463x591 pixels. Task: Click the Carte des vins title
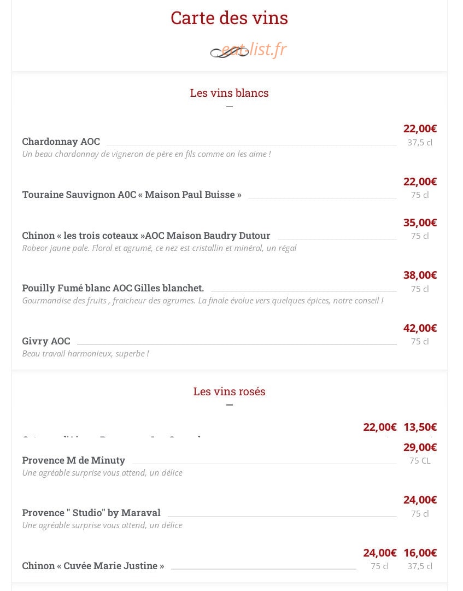coord(229,17)
